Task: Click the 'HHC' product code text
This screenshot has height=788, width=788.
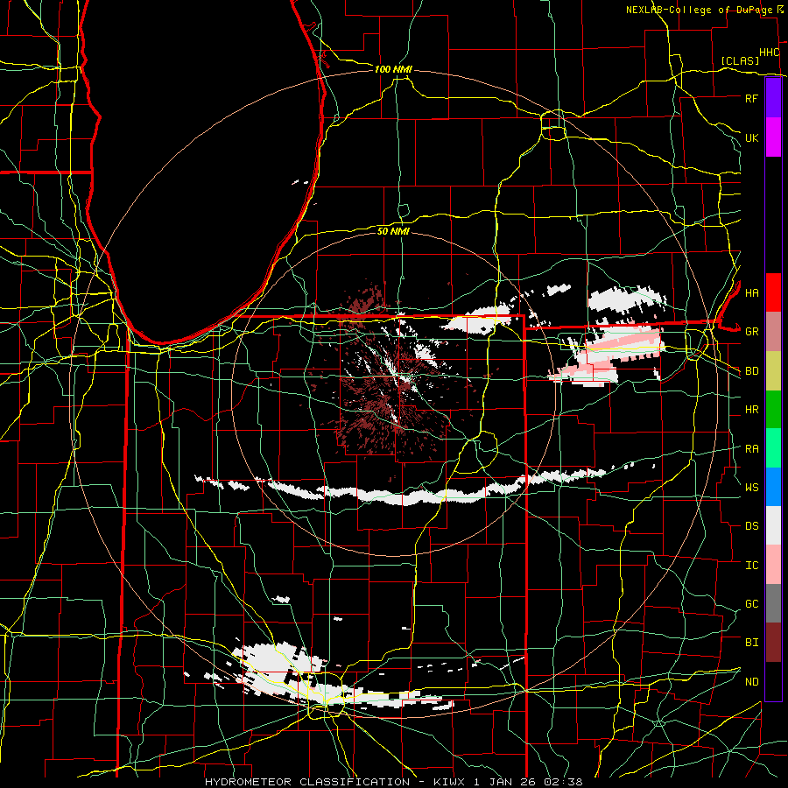Action: tap(770, 53)
